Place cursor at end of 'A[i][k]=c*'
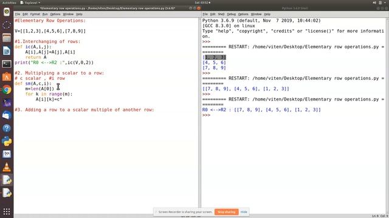 62,99
